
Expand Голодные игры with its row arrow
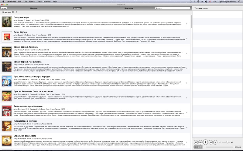187,24
